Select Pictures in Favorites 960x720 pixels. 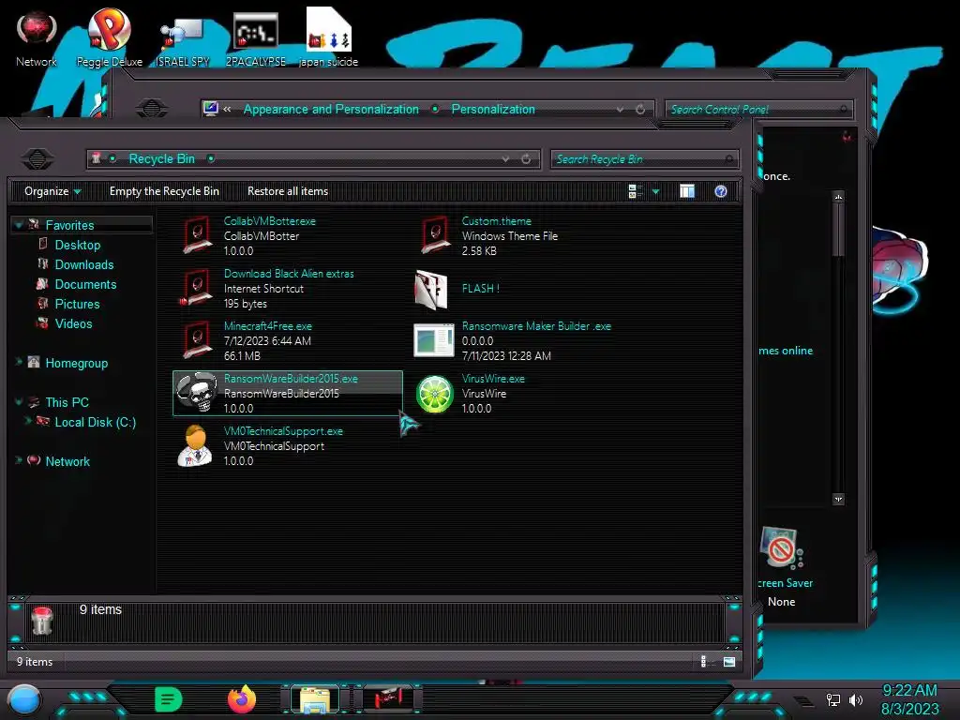click(77, 304)
